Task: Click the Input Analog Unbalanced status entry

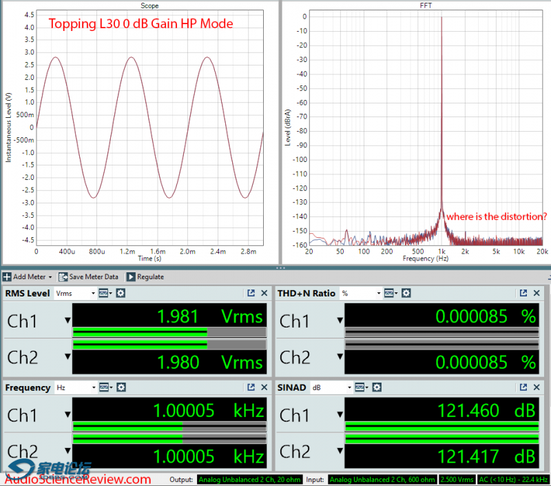Action: tap(382, 480)
